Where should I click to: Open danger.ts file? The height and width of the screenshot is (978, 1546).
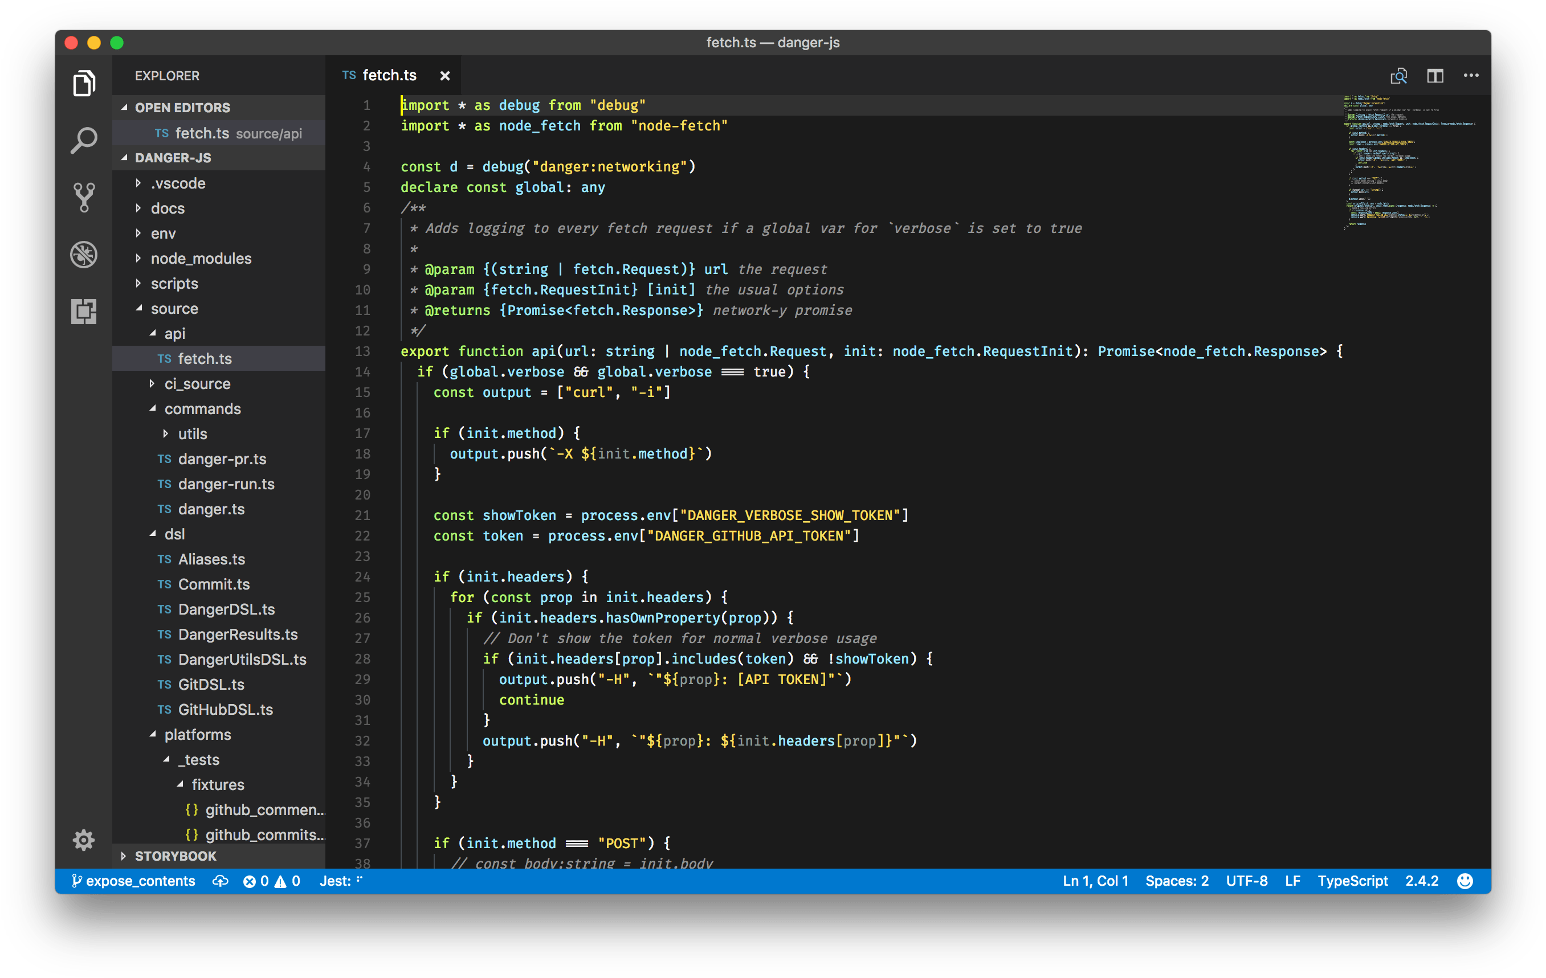(x=219, y=508)
